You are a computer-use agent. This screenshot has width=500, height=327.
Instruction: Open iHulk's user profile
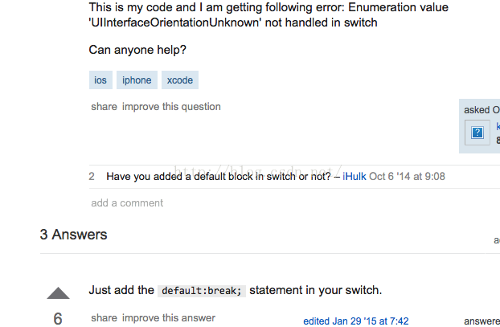point(355,176)
